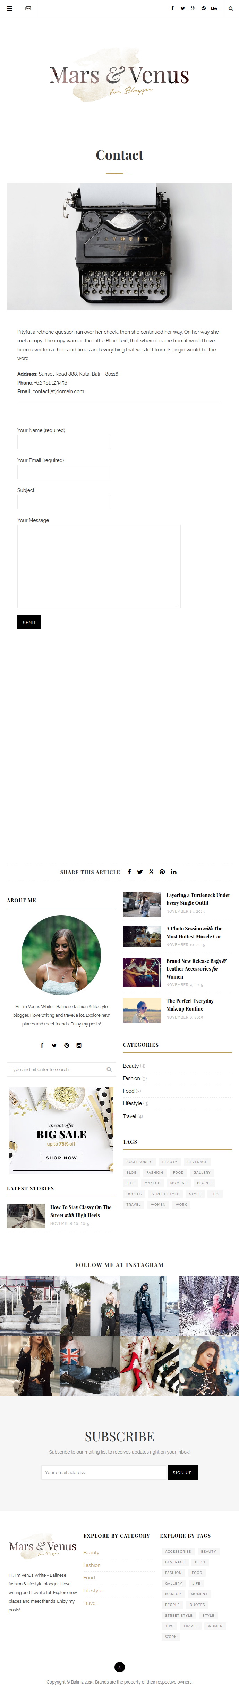Click the Your Name input field
The image size is (239, 1695).
click(64, 442)
